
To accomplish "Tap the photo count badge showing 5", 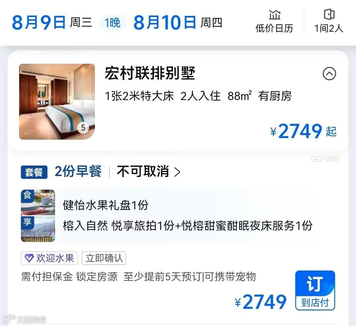I will coord(83,127).
